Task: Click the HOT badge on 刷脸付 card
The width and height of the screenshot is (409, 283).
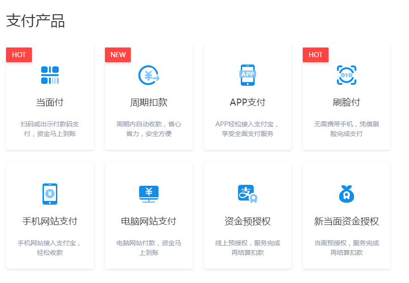Action: (x=316, y=55)
